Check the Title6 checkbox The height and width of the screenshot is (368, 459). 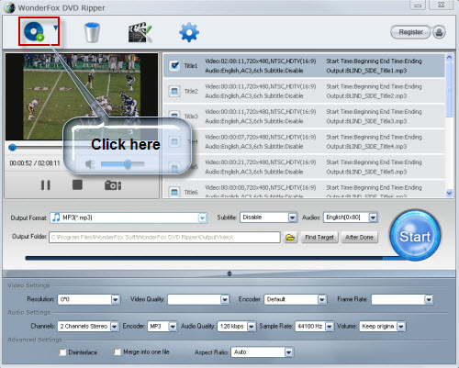[x=174, y=192]
